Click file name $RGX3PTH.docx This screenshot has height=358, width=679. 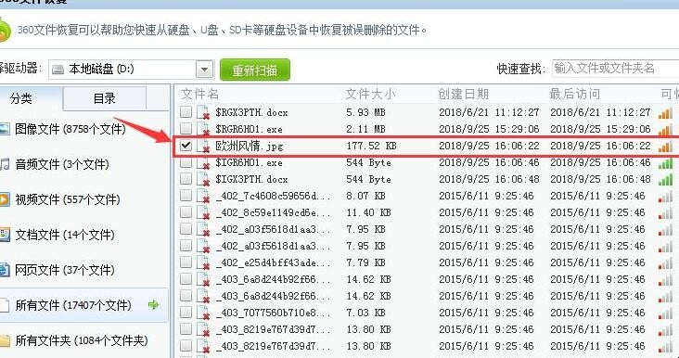[251, 112]
